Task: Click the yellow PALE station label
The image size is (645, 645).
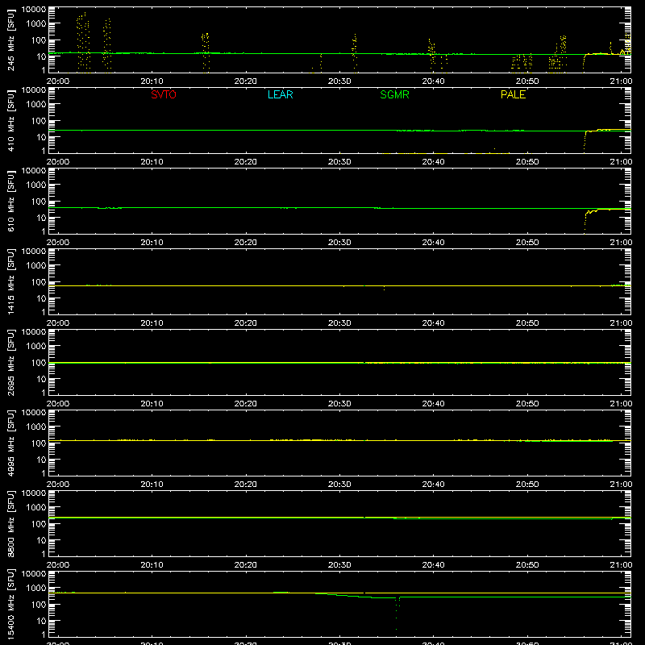Action: (513, 94)
